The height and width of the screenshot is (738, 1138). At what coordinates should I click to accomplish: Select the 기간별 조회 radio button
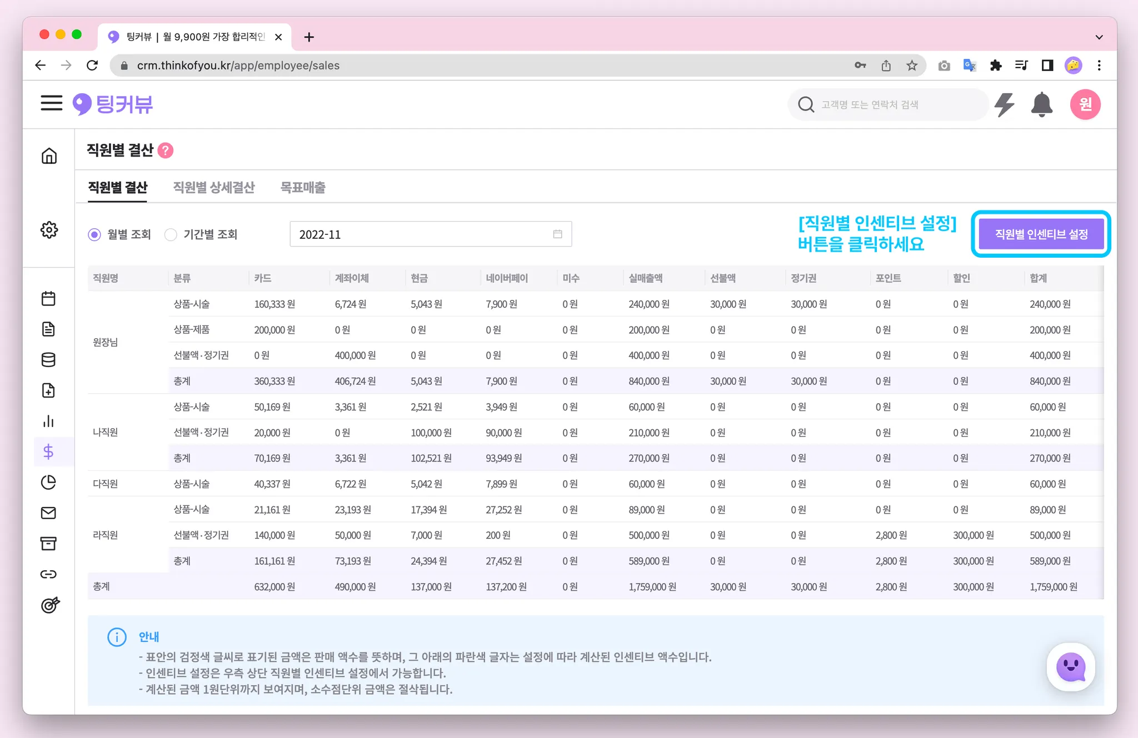[x=171, y=235]
